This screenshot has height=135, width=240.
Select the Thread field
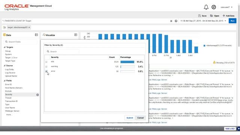(x=8, y=98)
